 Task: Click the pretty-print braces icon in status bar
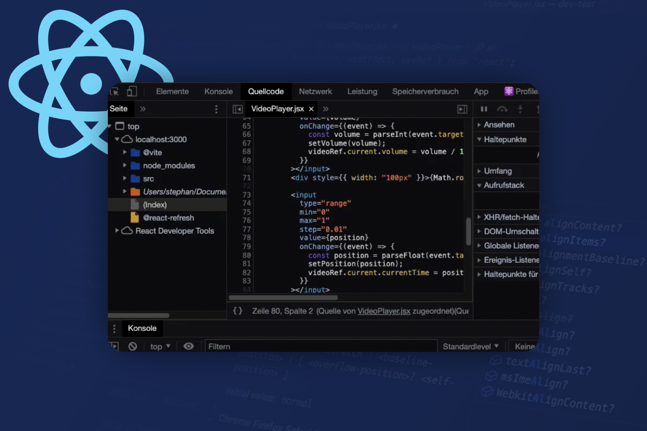click(x=237, y=311)
